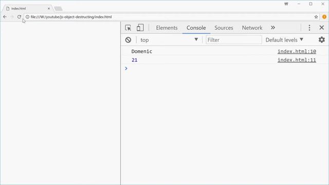Clear the console with the ban icon
Image resolution: width=329 pixels, height=185 pixels.
coord(128,40)
